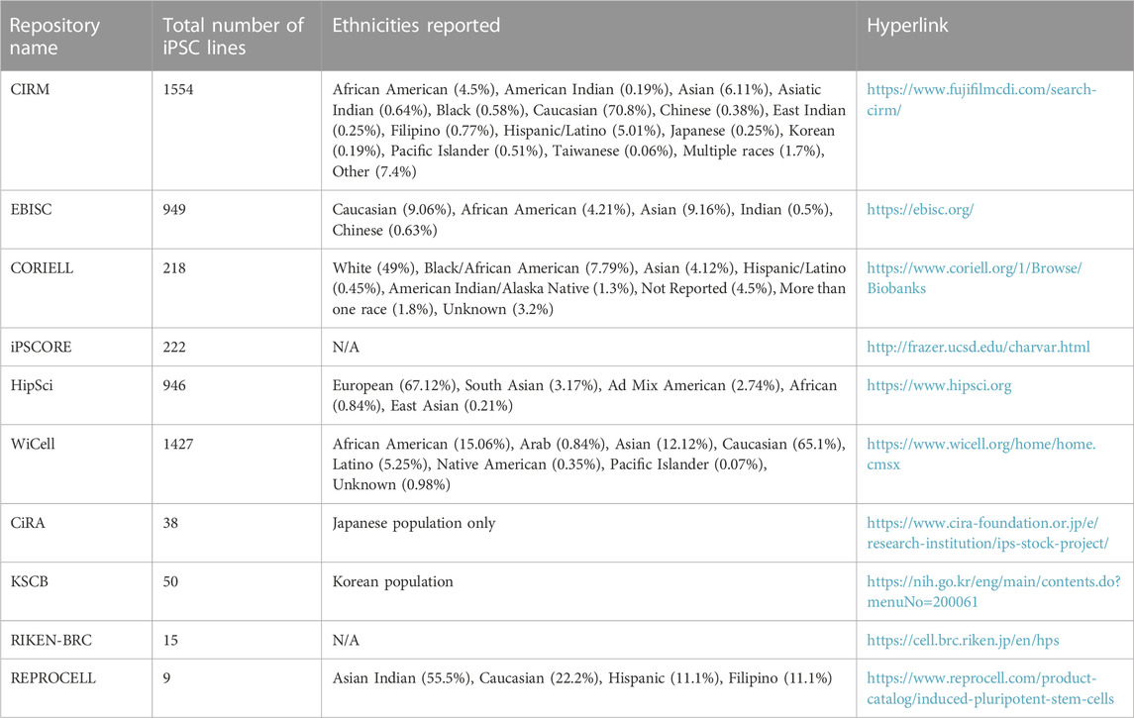Image resolution: width=1134 pixels, height=718 pixels.
Task: Select the value 50 in KSCB row
Action: point(170,581)
